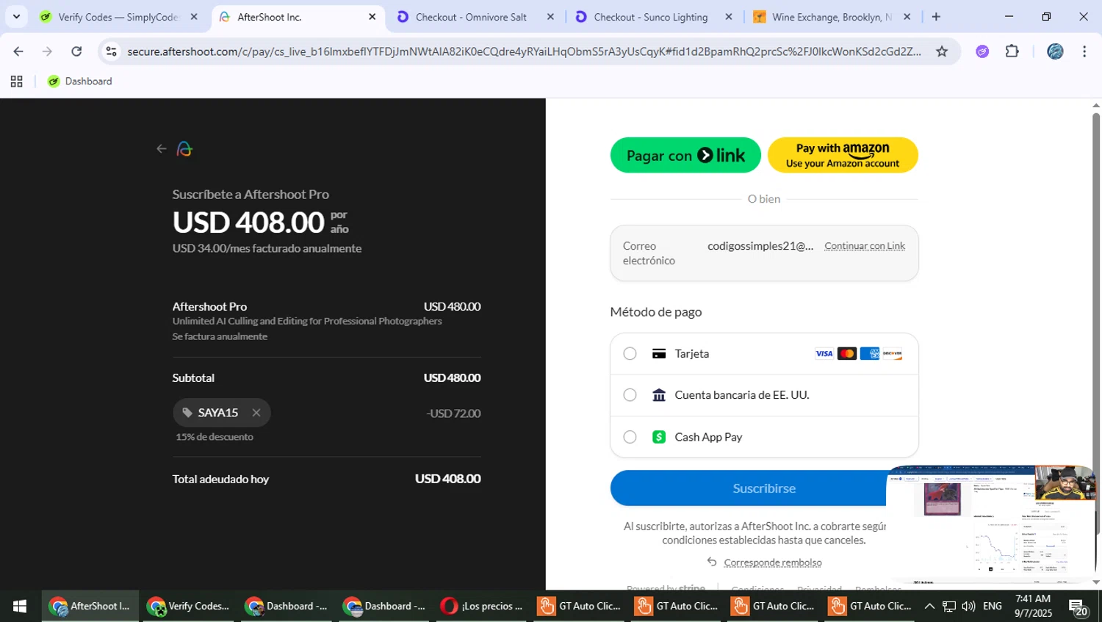The width and height of the screenshot is (1102, 622).
Task: Bookmark this page with the star
Action: [x=942, y=51]
